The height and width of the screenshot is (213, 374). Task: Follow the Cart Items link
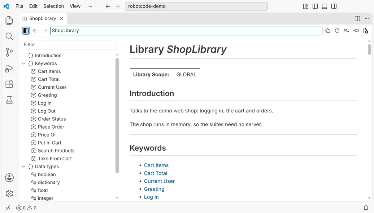point(156,165)
